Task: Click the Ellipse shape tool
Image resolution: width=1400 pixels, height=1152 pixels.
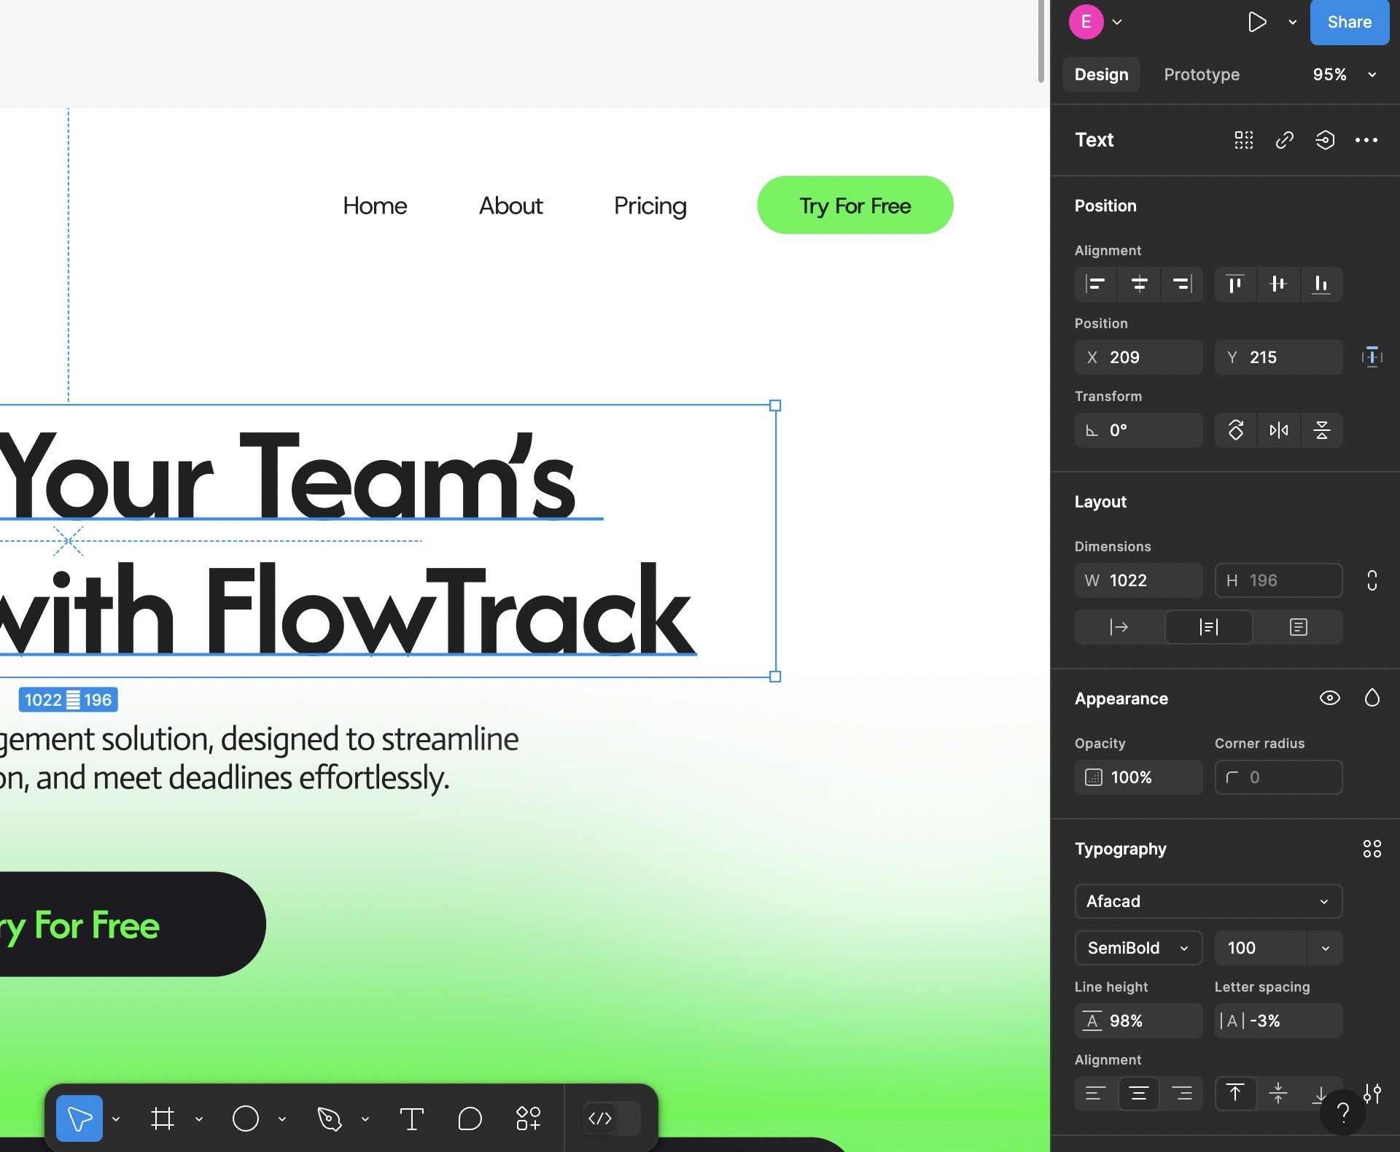Action: point(245,1118)
